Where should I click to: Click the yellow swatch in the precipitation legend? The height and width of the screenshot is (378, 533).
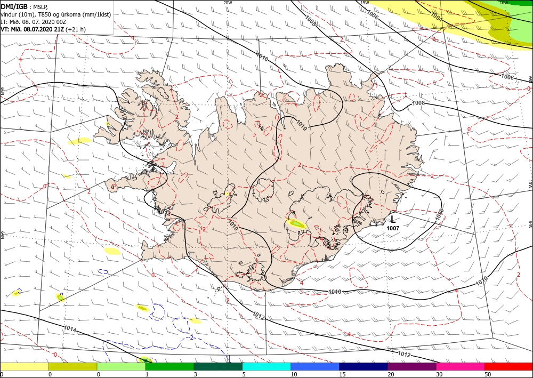tap(24, 366)
